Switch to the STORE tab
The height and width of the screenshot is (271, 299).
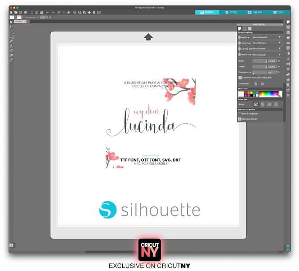[231, 13]
